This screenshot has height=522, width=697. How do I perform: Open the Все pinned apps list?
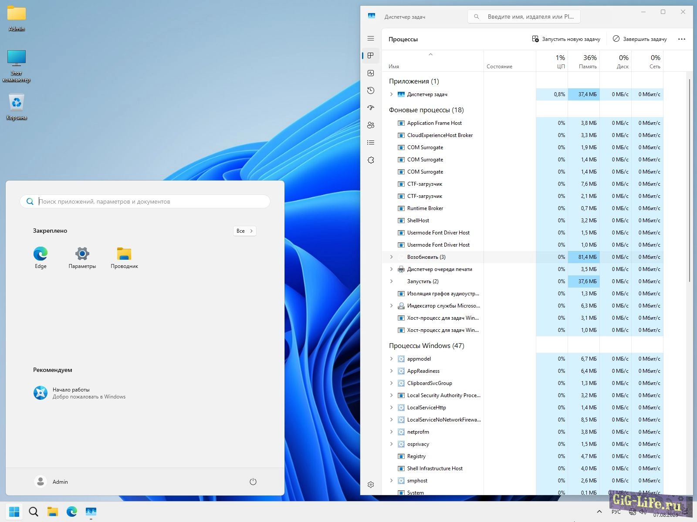(x=244, y=231)
